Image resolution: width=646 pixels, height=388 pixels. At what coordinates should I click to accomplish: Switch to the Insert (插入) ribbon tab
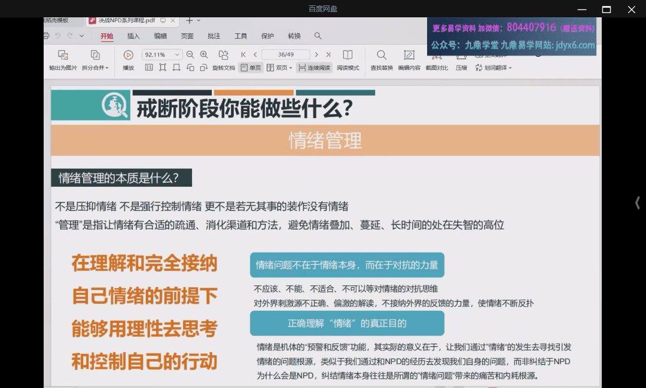133,36
